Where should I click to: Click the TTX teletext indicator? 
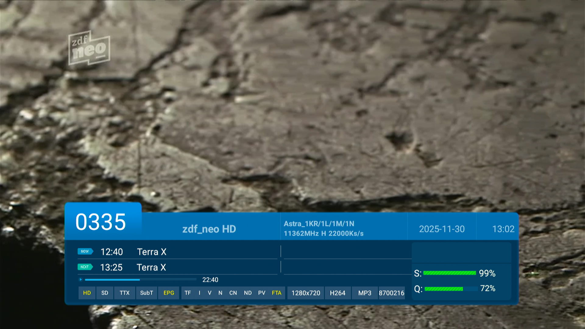124,293
